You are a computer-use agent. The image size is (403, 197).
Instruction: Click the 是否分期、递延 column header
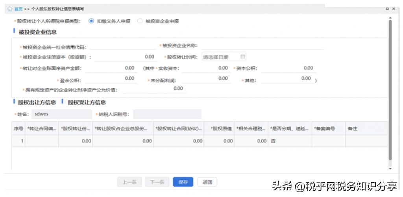(x=290, y=129)
